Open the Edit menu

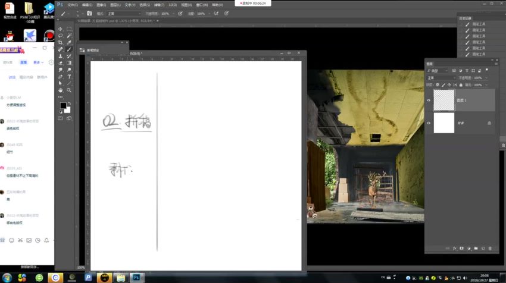coord(87,5)
